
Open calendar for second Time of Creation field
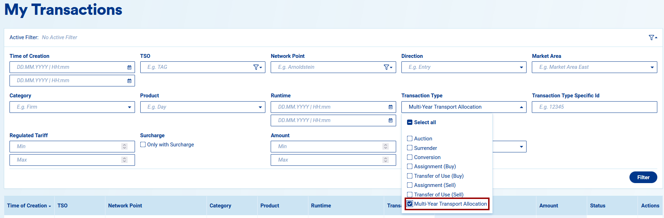point(129,81)
